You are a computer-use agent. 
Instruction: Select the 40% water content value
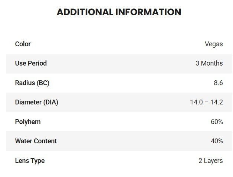pos(216,141)
